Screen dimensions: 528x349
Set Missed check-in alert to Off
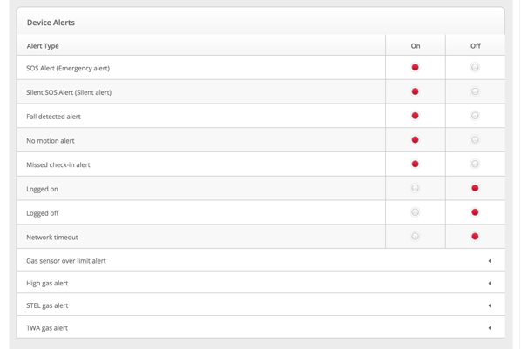tap(475, 164)
